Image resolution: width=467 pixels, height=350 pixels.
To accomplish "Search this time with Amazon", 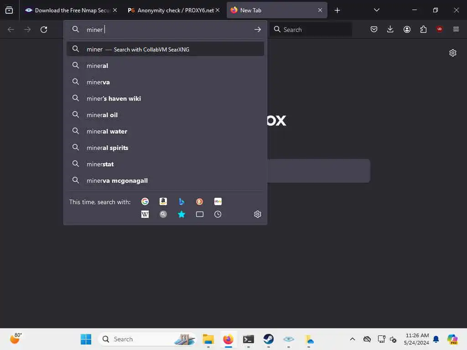I will 163,201.
